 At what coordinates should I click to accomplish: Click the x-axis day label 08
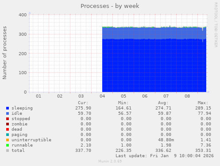click(187, 96)
